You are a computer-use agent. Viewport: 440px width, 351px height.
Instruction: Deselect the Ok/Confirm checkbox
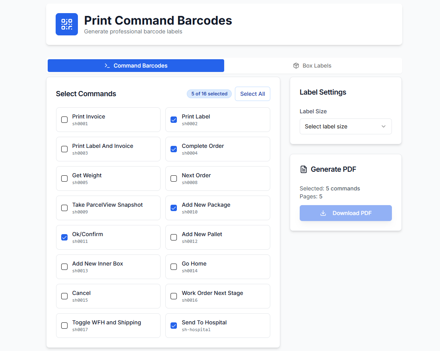[64, 237]
